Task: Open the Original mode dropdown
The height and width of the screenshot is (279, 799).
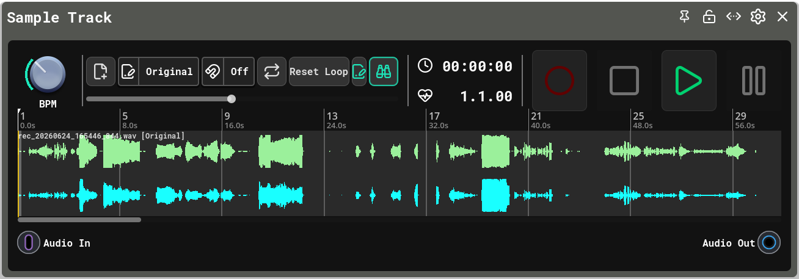Action: 169,71
